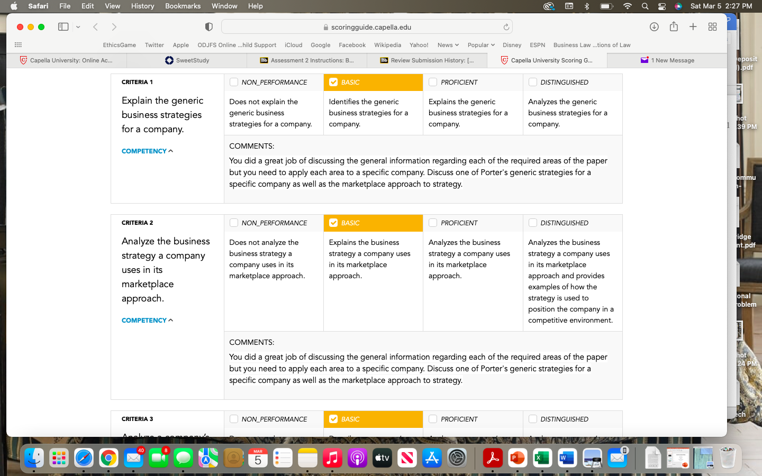
Task: Check NON_PERFORMANCE for Criteria 1
Action: [233, 82]
